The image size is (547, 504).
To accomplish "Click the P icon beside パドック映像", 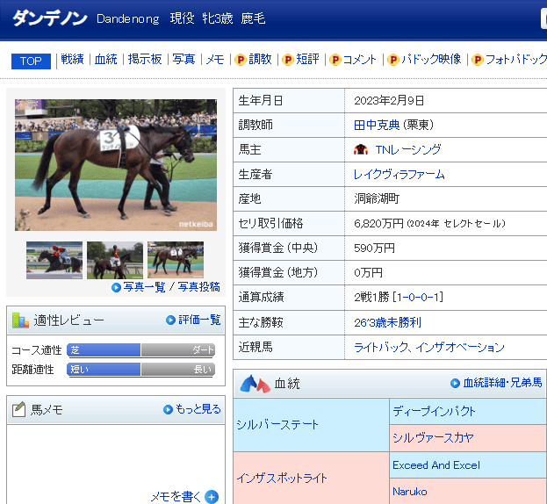I will click(393, 60).
